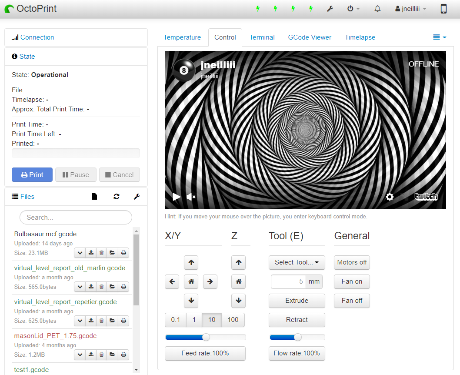Open the Timelapse tab
This screenshot has height=375, width=460.
360,37
